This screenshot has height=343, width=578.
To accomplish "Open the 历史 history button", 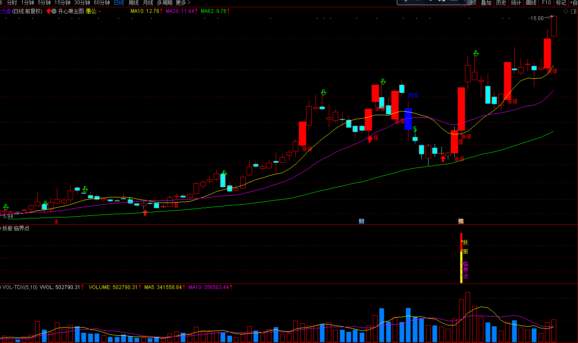I will click(501, 3).
